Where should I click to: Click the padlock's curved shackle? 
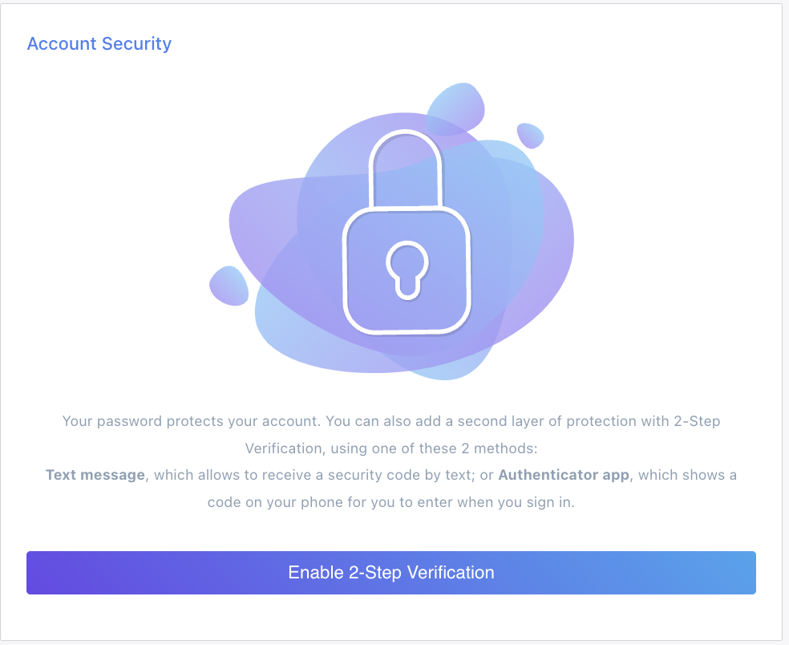click(406, 168)
